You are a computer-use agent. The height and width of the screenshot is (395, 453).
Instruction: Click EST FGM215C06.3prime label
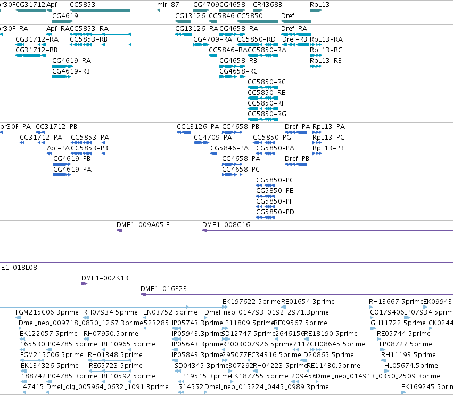tap(47, 312)
